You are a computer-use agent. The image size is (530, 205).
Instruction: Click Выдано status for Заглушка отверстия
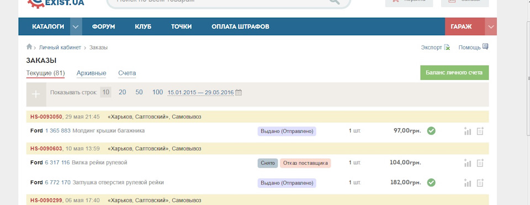pyautogui.click(x=287, y=183)
